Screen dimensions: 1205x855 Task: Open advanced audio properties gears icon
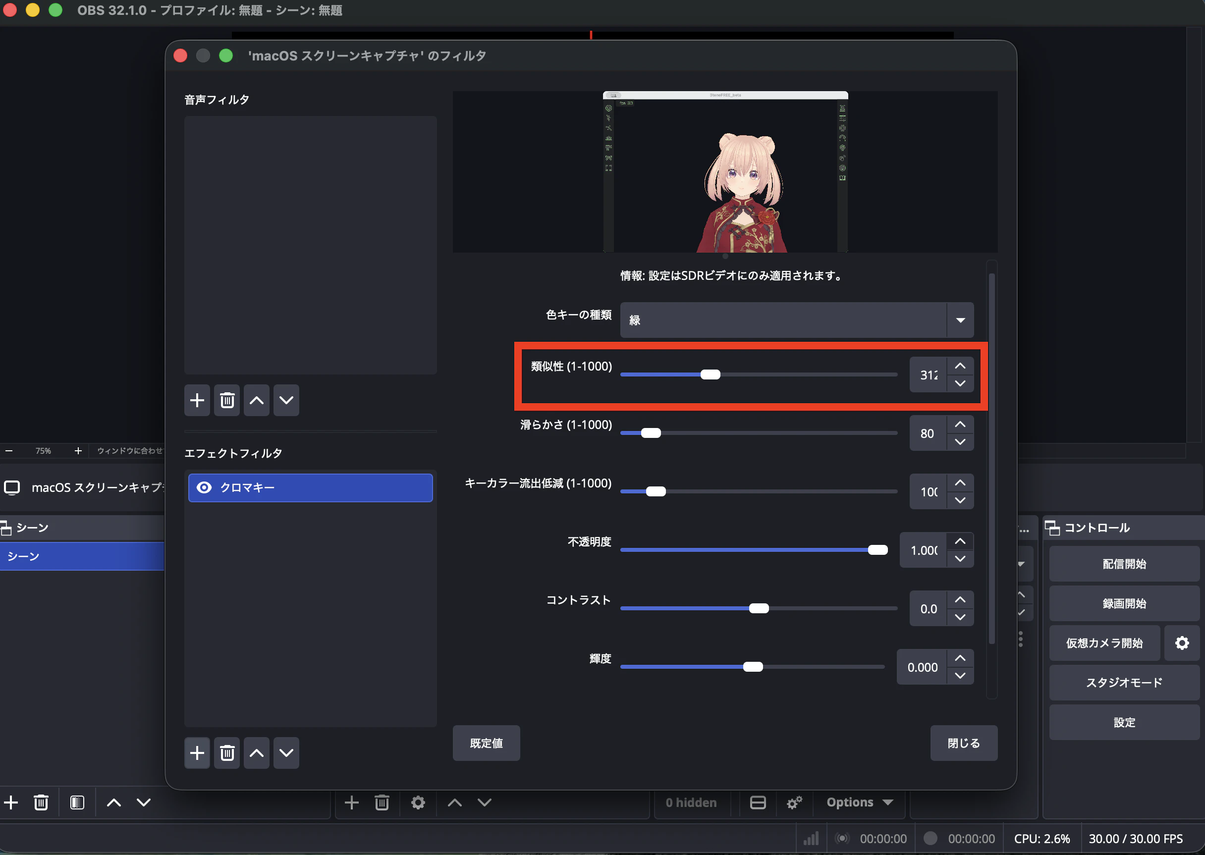coord(794,802)
